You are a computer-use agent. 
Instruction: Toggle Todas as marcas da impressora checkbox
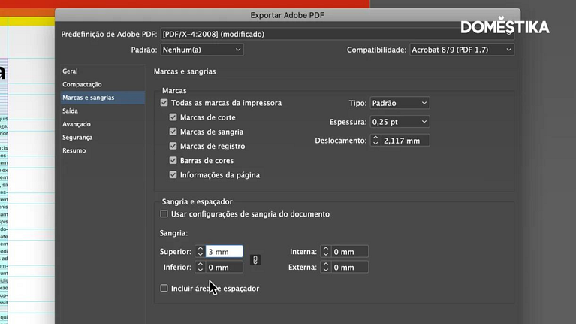click(164, 103)
